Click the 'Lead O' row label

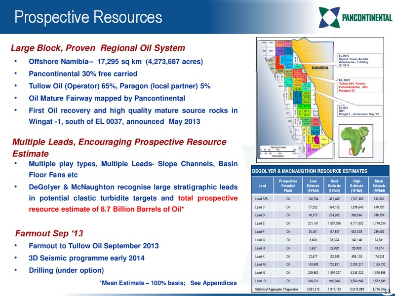point(260,281)
